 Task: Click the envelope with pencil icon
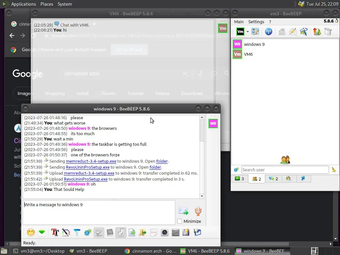293,32
